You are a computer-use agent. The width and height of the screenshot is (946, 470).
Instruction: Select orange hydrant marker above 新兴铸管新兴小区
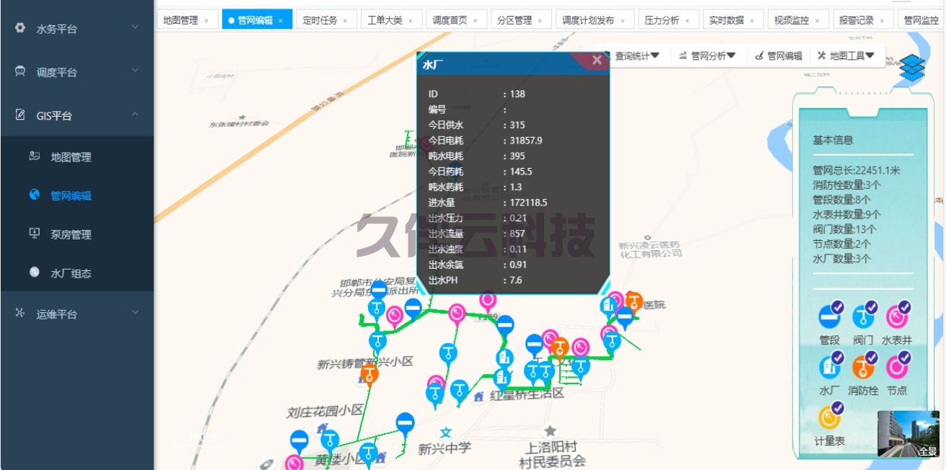pos(369,376)
